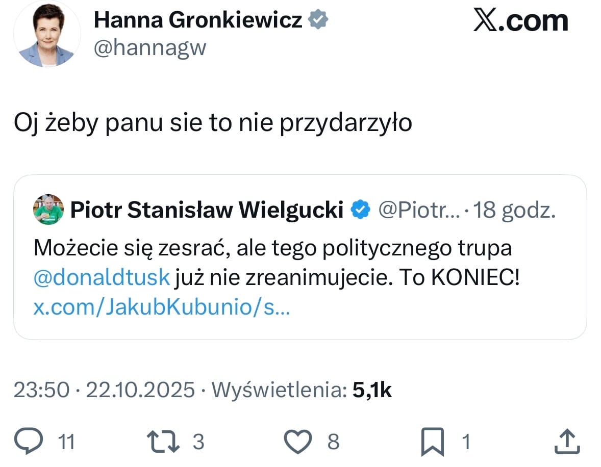Open the Hanna Gronkiewicz display name
This screenshot has height=467, width=601.
[198, 20]
